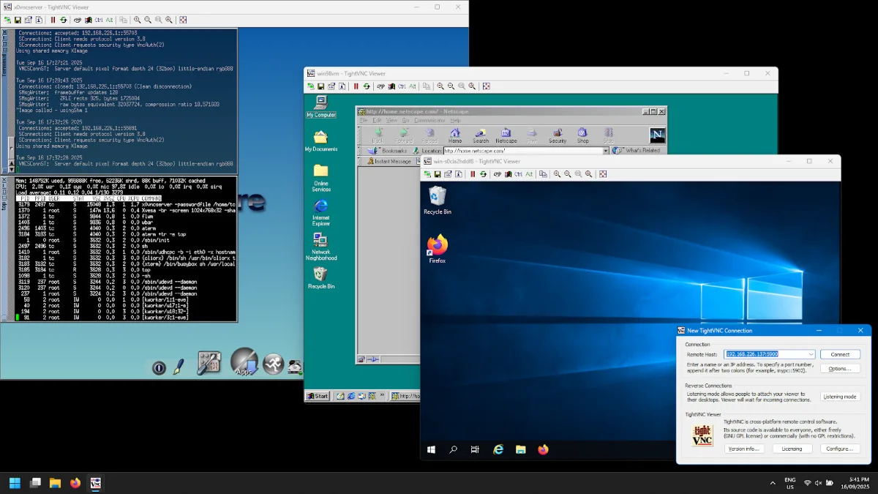Select Recycle Bin on Windows 10 remote desktop
The width and height of the screenshot is (878, 494).
(x=437, y=200)
